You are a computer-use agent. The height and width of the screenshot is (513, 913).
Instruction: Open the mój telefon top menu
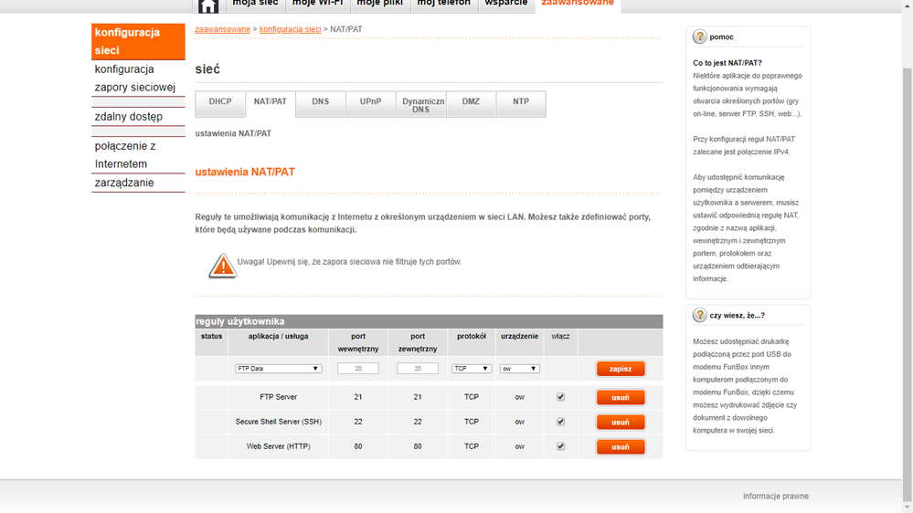tap(443, 5)
